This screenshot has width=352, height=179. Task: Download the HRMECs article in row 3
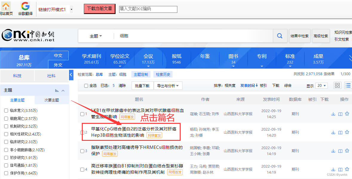pyautogui.click(x=333, y=151)
